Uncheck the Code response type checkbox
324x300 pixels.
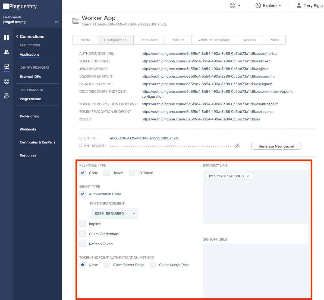(x=83, y=173)
